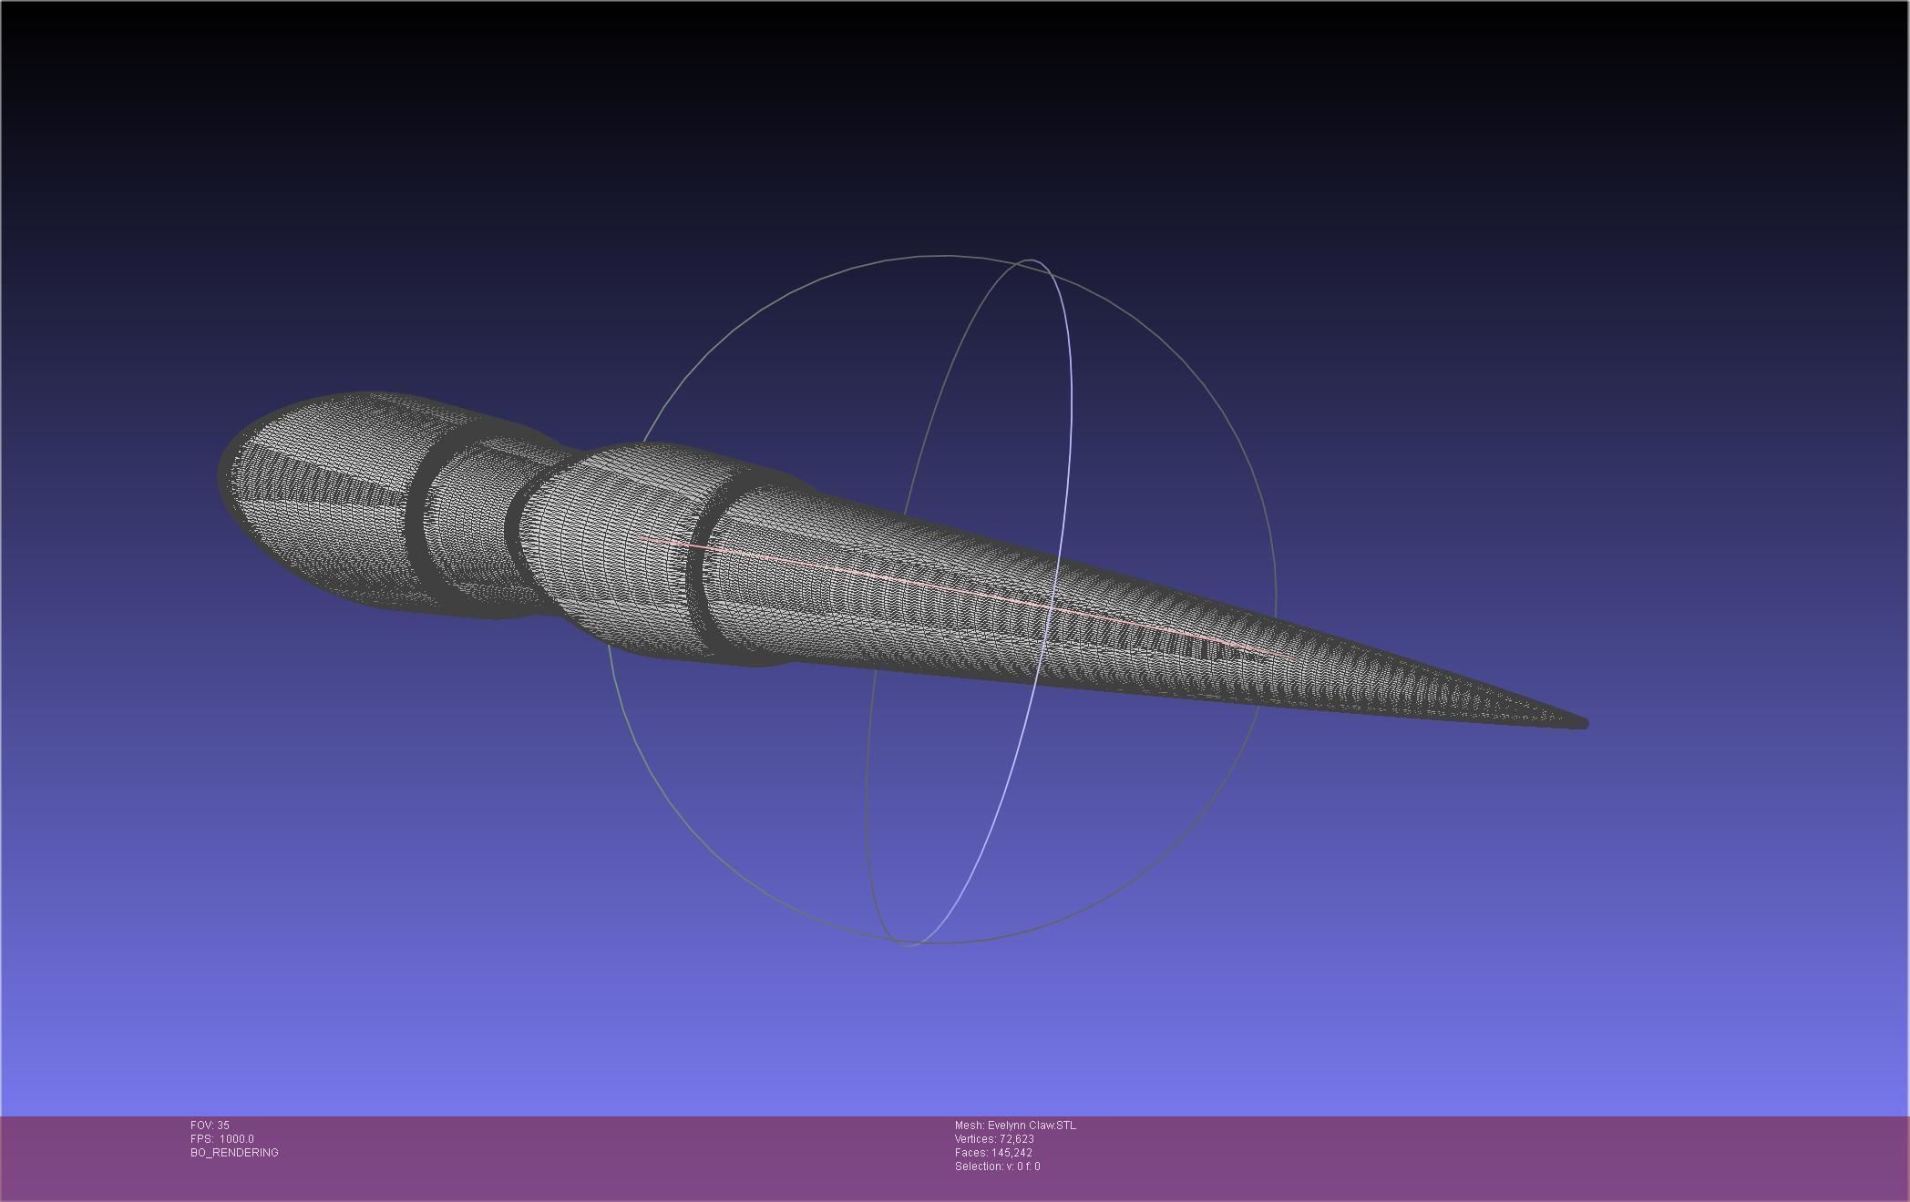Click the sharp tip of the claw mesh
Image resolution: width=1910 pixels, height=1202 pixels.
point(1583,723)
